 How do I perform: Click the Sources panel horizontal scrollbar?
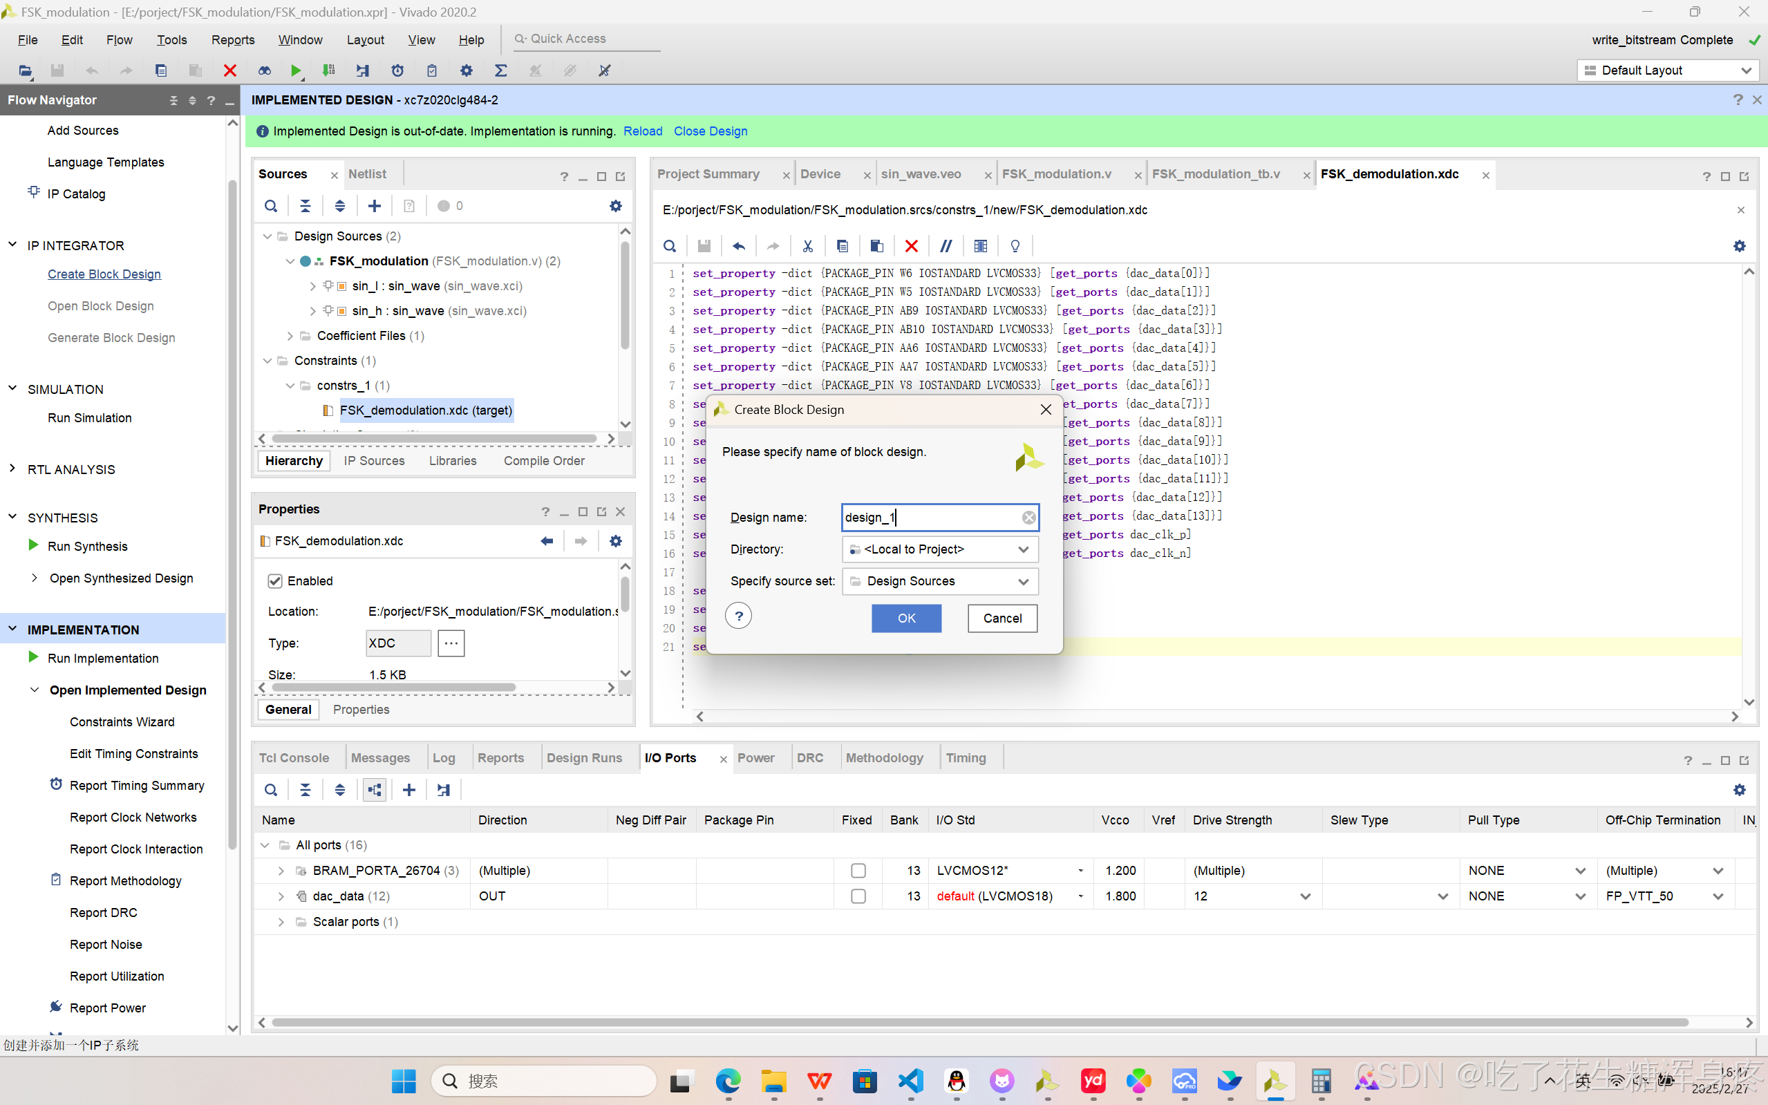tap(434, 439)
